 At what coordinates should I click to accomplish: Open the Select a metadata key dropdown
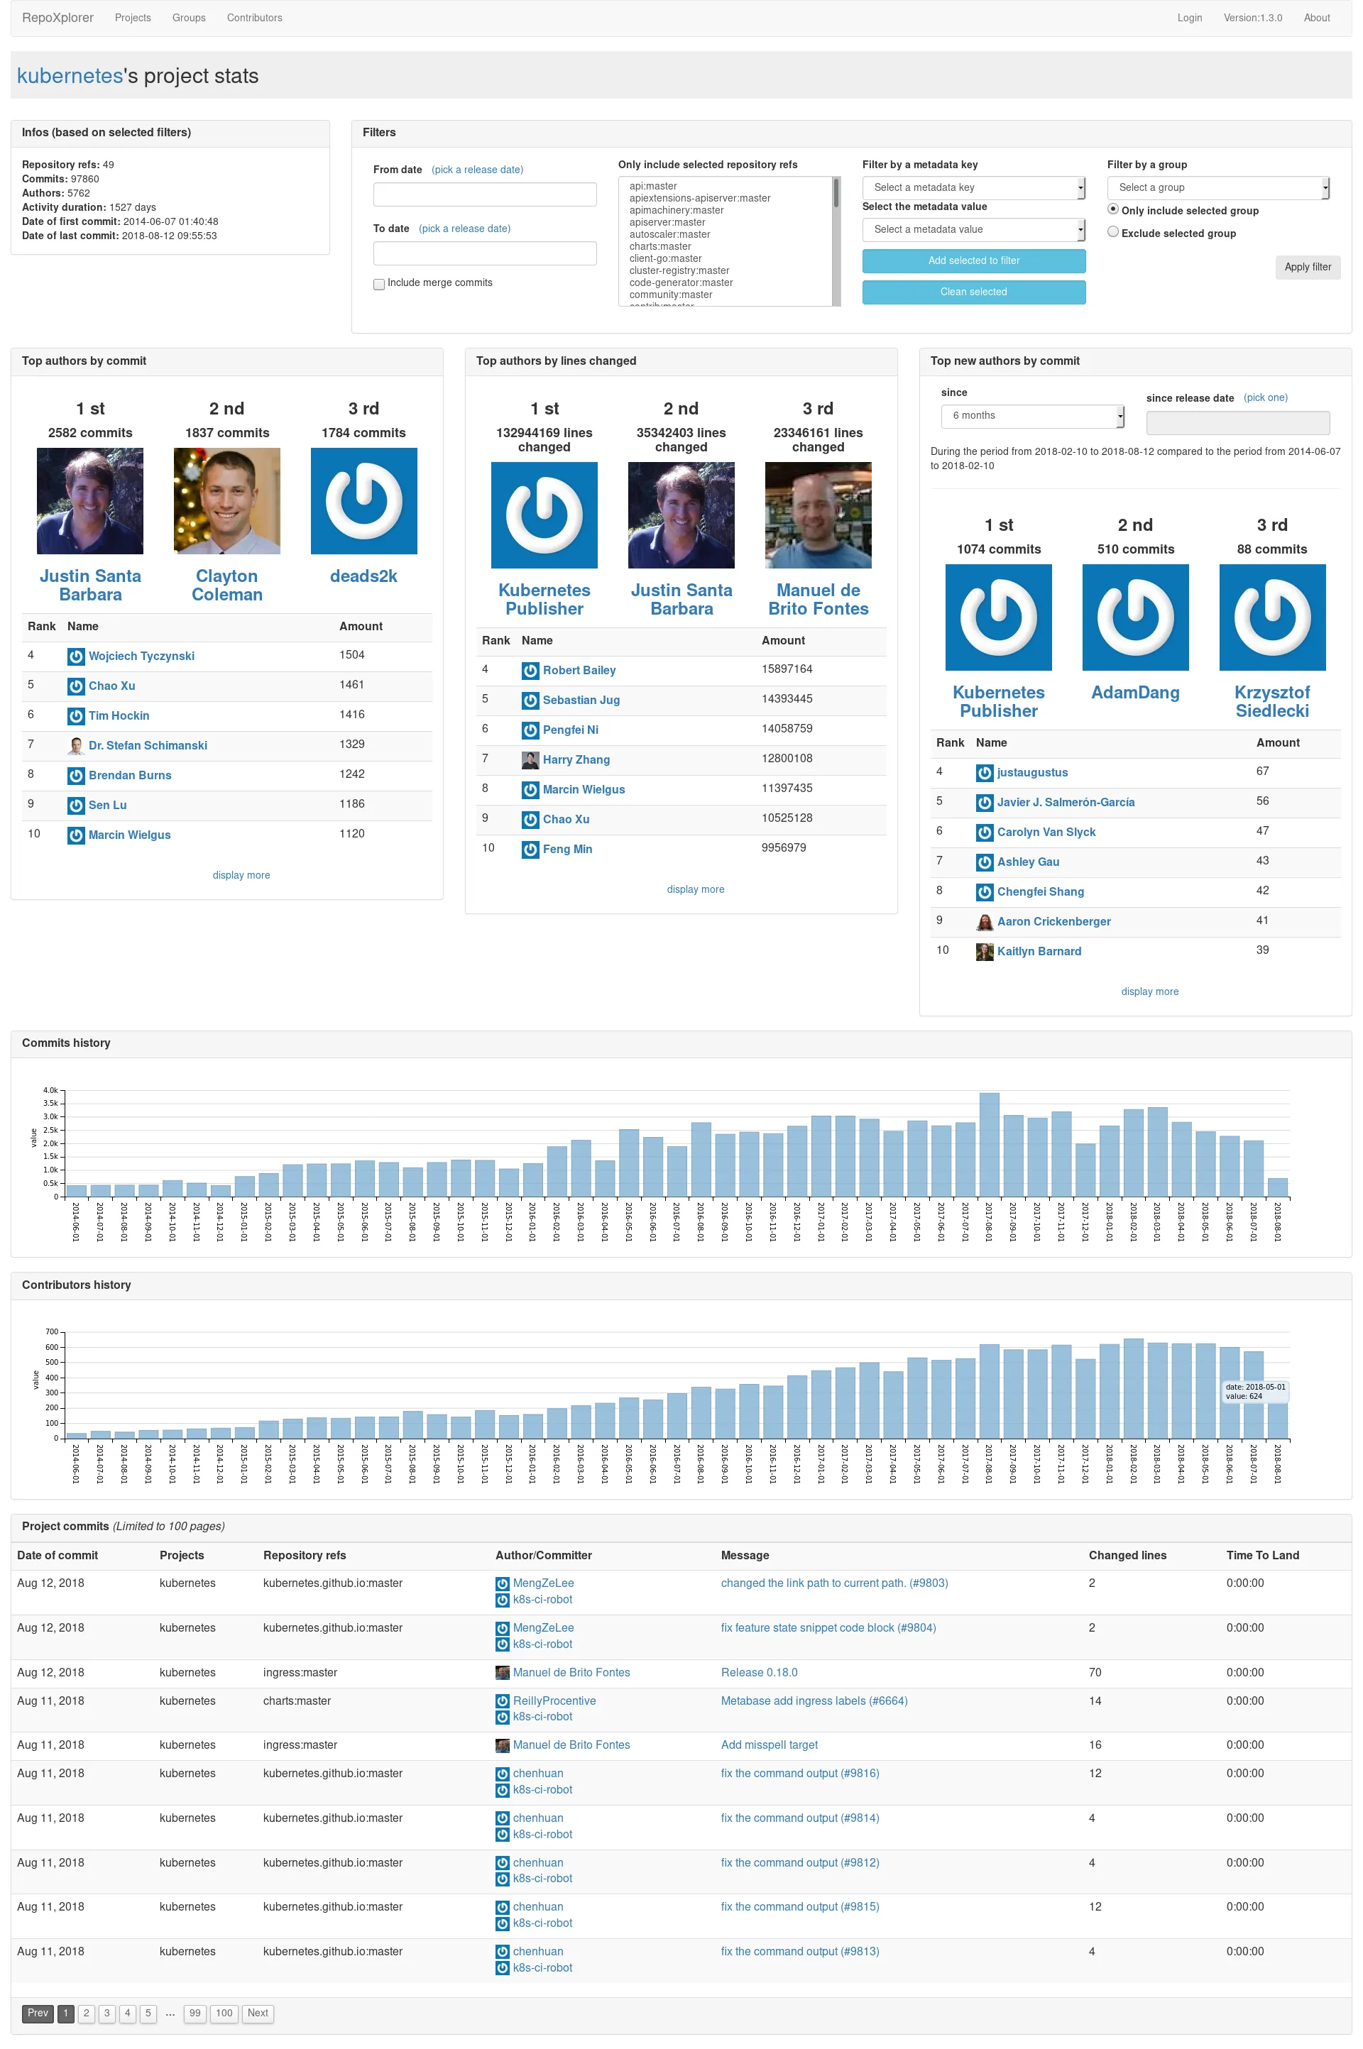tap(973, 187)
